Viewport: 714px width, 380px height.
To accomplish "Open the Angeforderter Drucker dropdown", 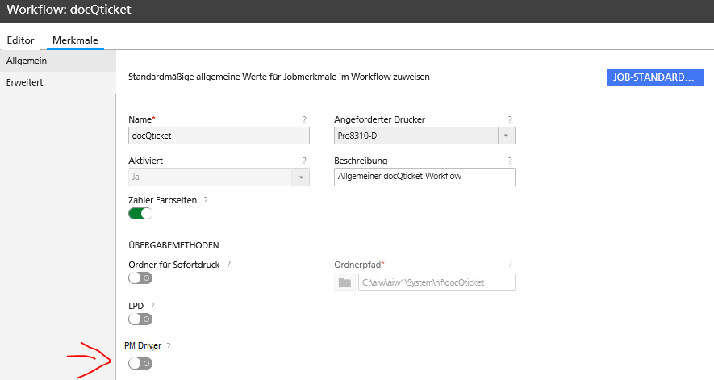I will pyautogui.click(x=506, y=136).
